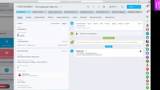Click the green chat icon on timeline
Viewport: 160px width, 90px height.
72,33
